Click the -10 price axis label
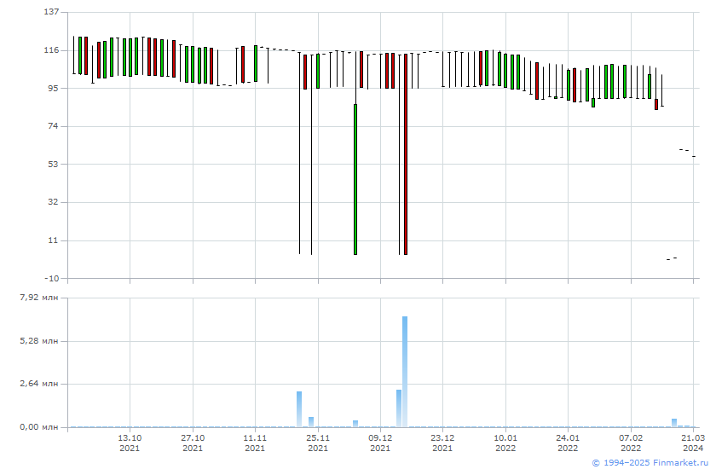This screenshot has height=469, width=716. 51,279
